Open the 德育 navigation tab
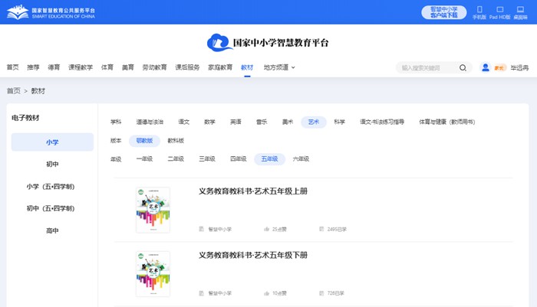The height and width of the screenshot is (307, 537). pos(54,67)
